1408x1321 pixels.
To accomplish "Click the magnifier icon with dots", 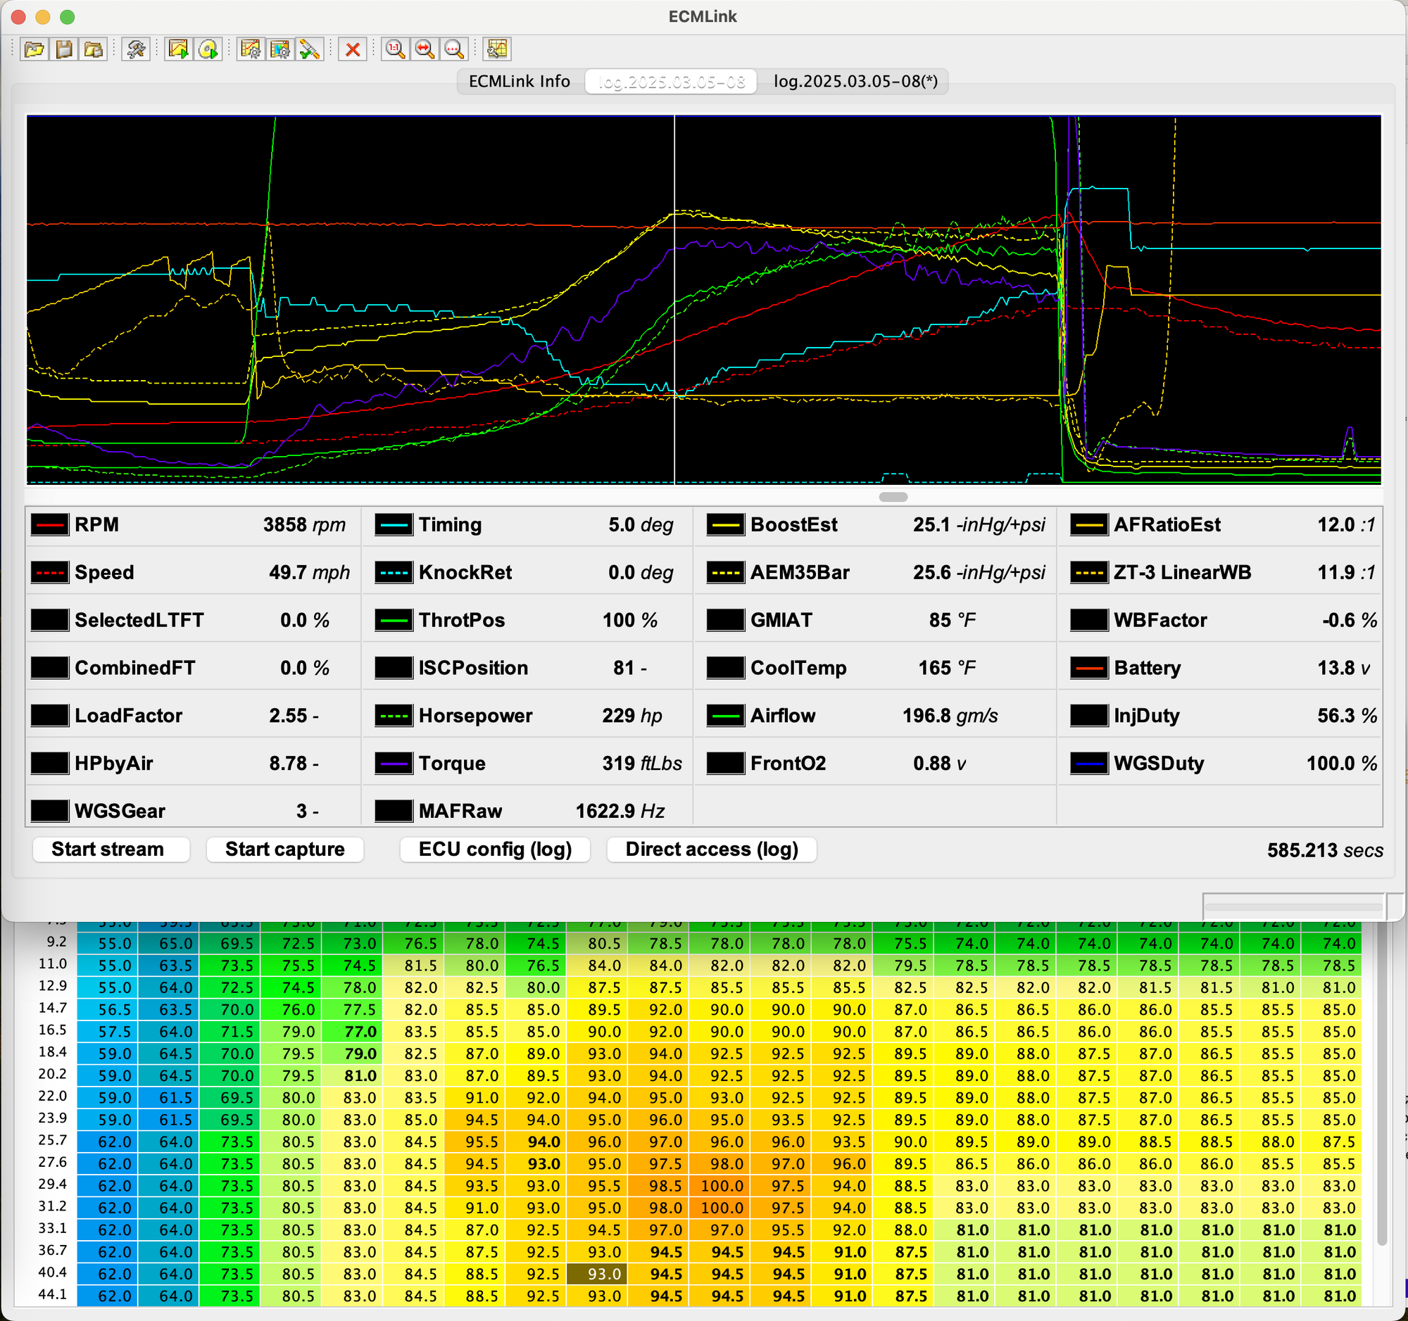I will coord(454,49).
